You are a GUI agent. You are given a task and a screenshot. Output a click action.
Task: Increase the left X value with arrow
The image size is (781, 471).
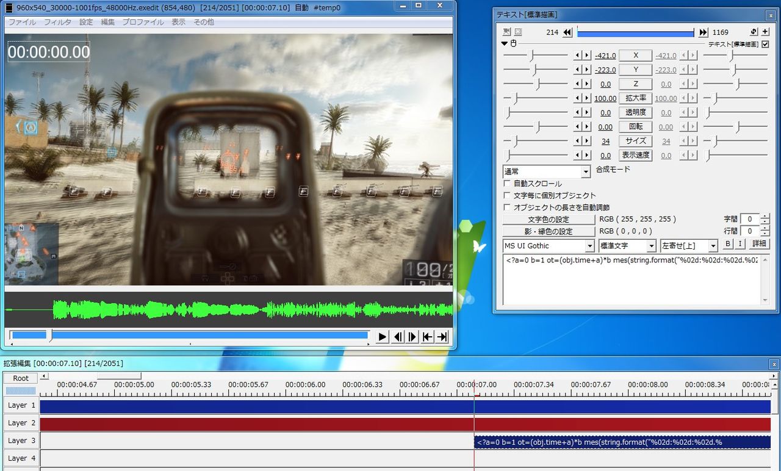587,56
